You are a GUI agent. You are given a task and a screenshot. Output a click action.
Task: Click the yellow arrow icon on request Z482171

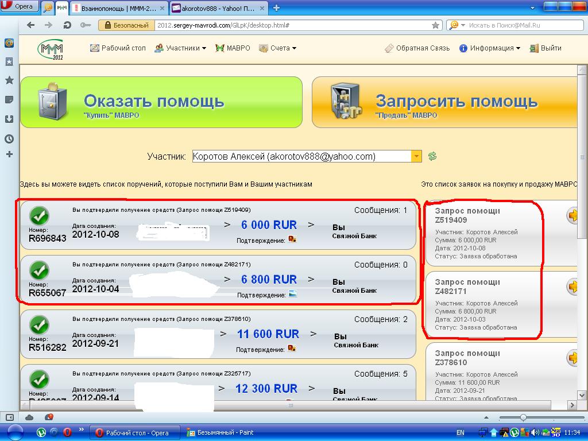(572, 287)
